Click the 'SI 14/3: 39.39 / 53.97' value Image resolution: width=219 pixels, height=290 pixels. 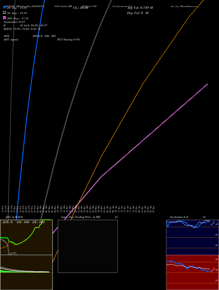coord(34,25)
